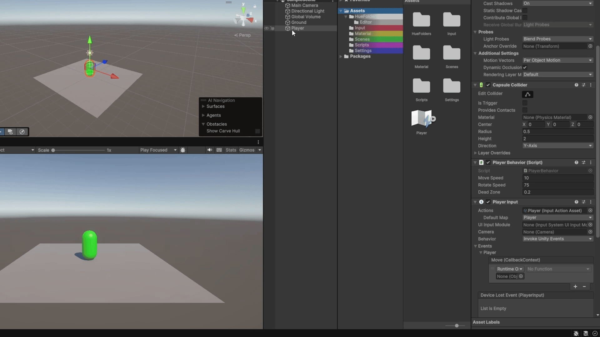Select No Function for the Move callback
Viewport: 600px width, 337px height.
click(x=558, y=269)
